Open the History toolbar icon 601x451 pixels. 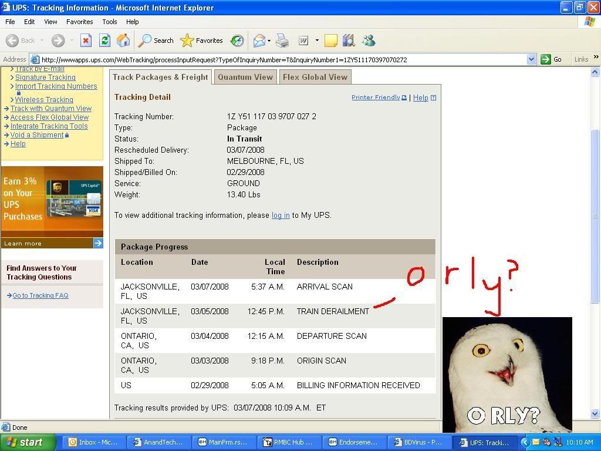click(237, 41)
